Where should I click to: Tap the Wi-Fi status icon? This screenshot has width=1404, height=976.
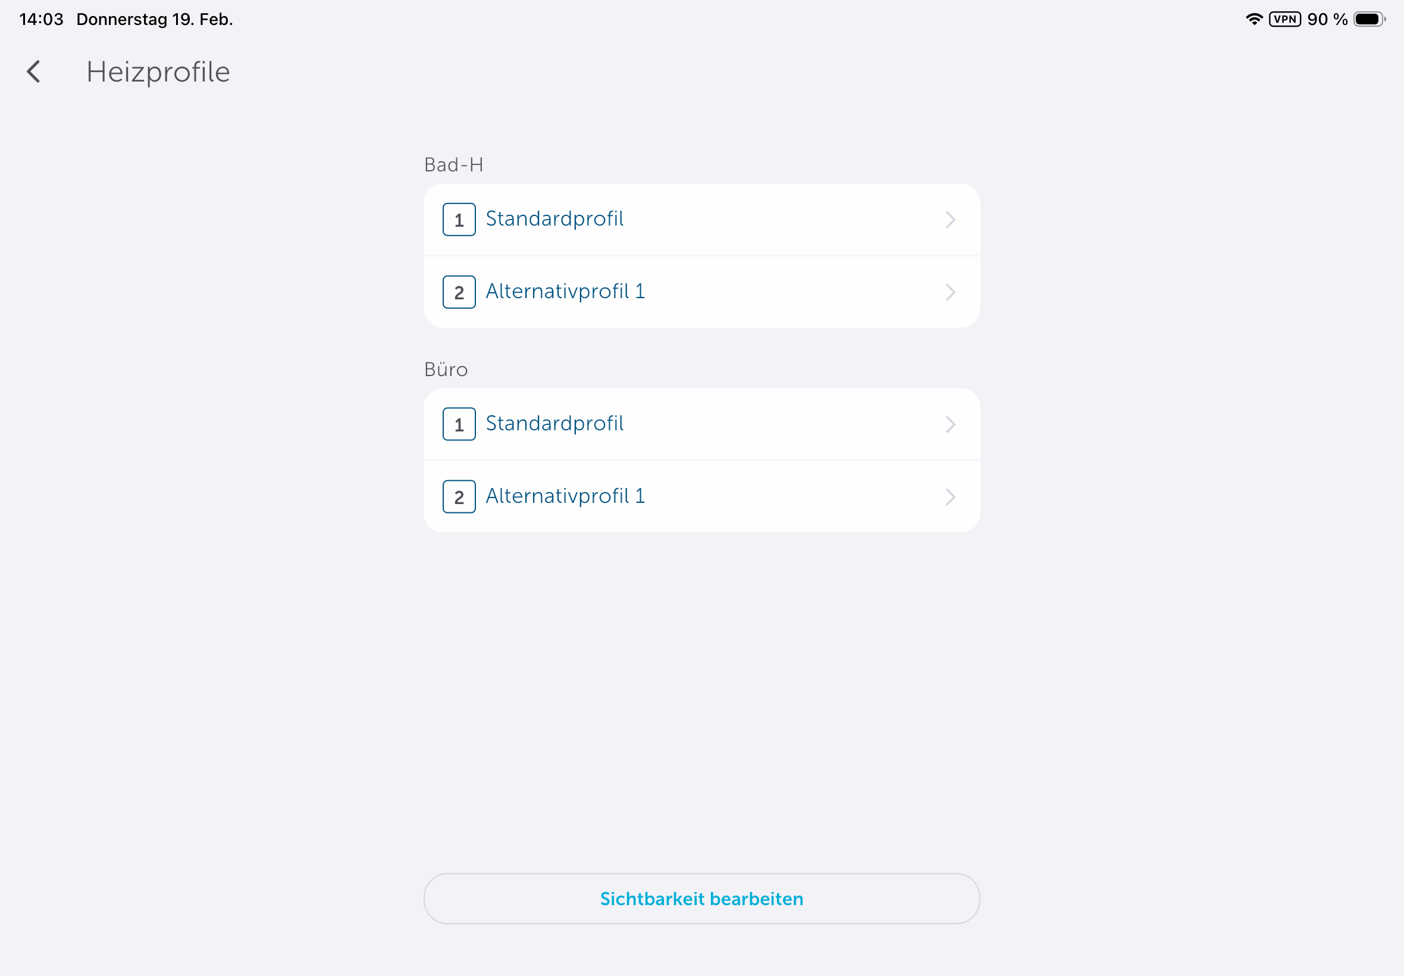click(x=1253, y=20)
